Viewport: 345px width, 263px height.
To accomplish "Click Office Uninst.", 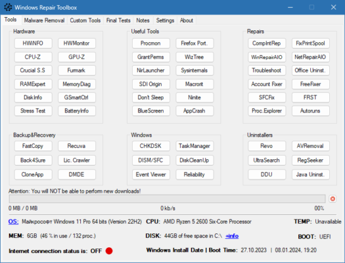I will pos(311,70).
